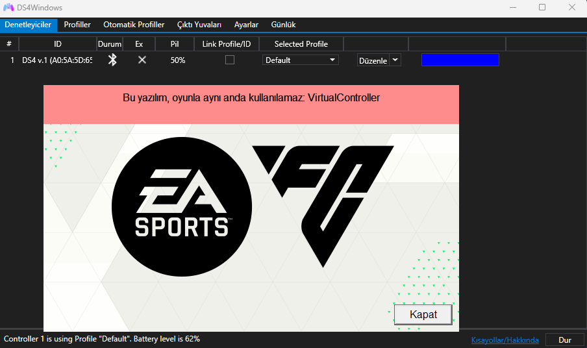Viewport: 587px width, 348px height.
Task: Click the DS4Windows controller logo in title bar
Action: (8, 8)
